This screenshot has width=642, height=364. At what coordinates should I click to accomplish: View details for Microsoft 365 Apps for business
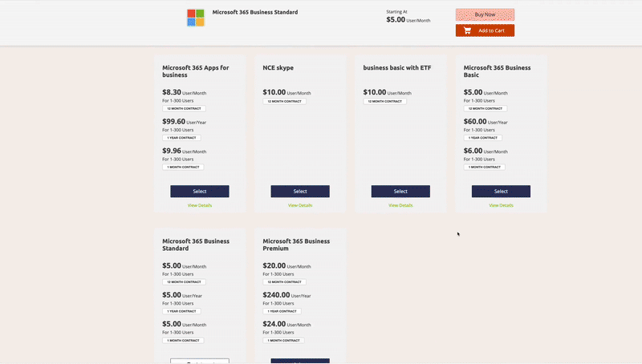click(x=200, y=205)
